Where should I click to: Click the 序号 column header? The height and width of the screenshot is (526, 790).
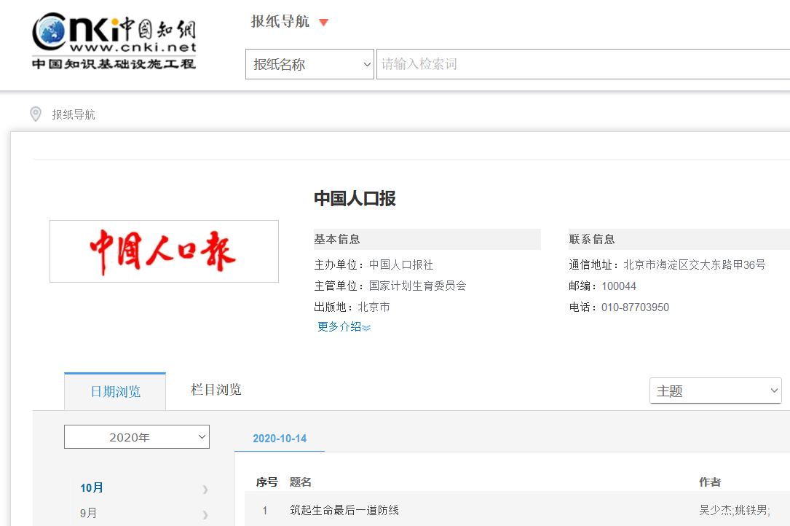tap(266, 482)
